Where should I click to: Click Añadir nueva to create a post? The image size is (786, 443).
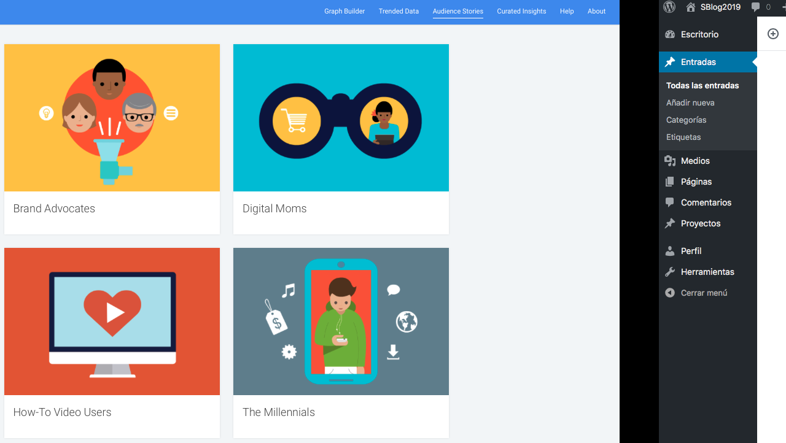click(x=690, y=102)
